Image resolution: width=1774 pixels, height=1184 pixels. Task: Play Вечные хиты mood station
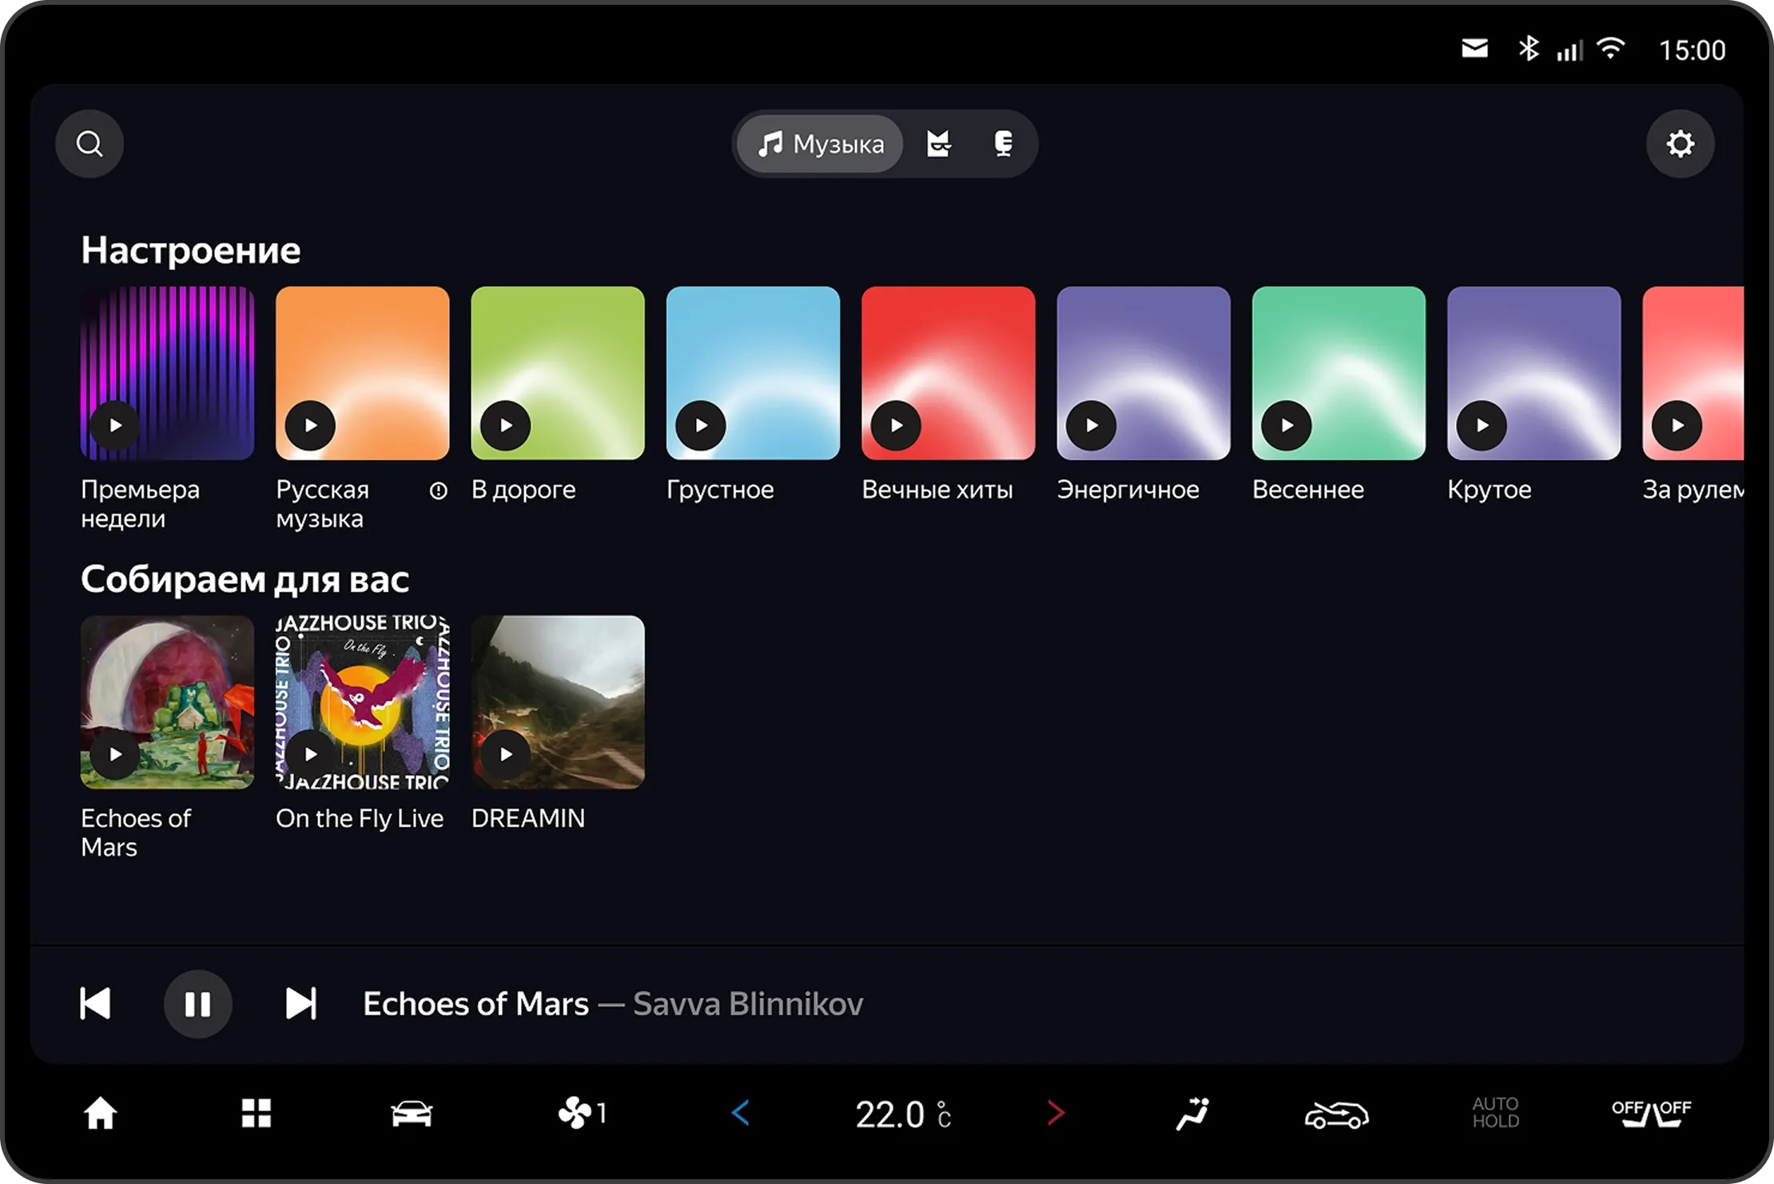coord(897,425)
